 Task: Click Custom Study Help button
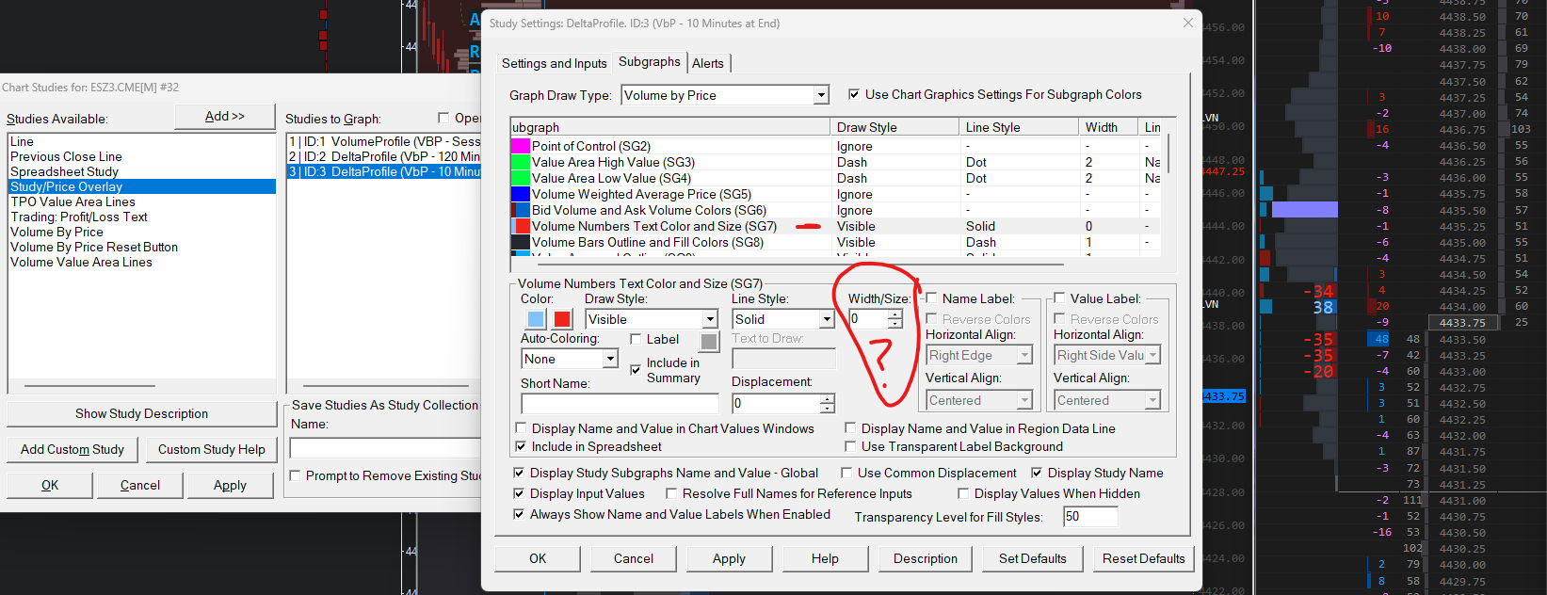(x=212, y=449)
